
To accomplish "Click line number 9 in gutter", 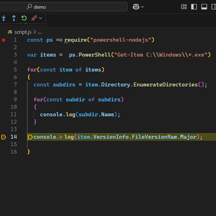I will click(15, 99).
